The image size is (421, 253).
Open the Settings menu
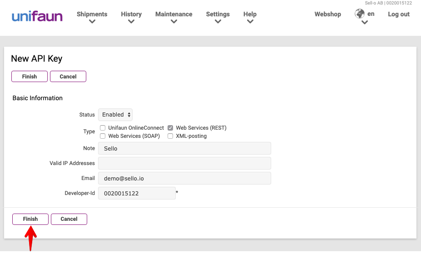(218, 14)
